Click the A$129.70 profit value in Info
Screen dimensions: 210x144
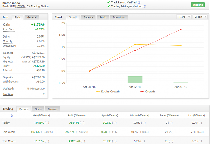(39, 66)
